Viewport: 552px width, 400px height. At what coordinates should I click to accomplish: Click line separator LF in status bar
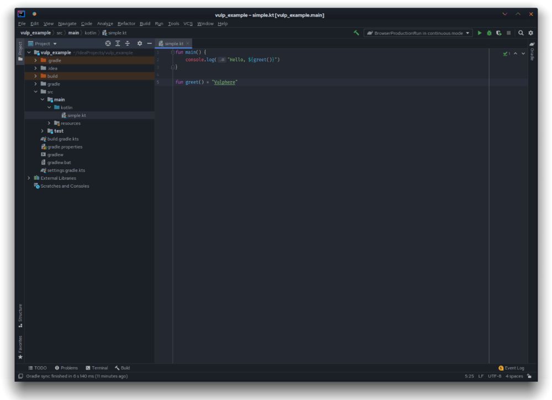click(481, 376)
